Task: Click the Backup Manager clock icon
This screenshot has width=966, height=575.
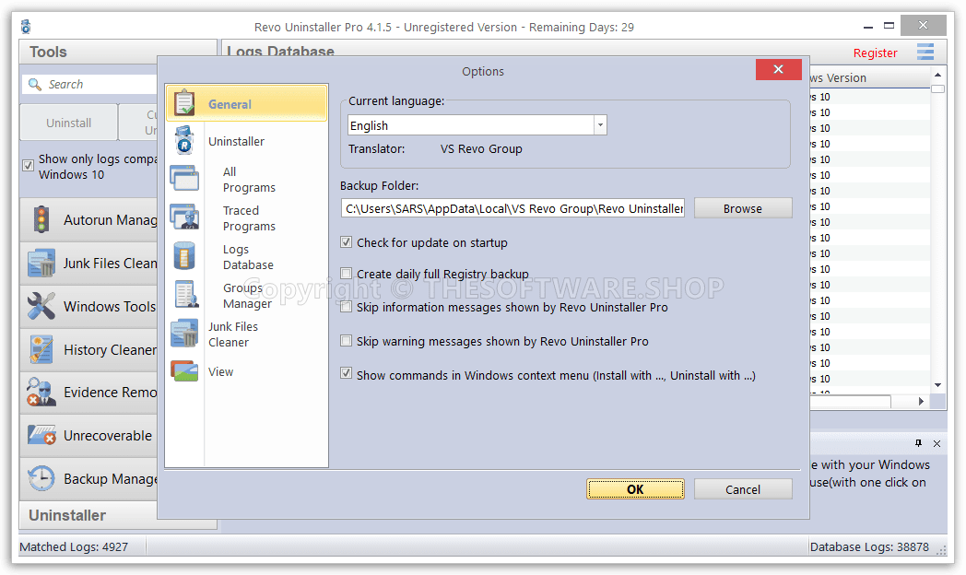Action: pos(41,478)
